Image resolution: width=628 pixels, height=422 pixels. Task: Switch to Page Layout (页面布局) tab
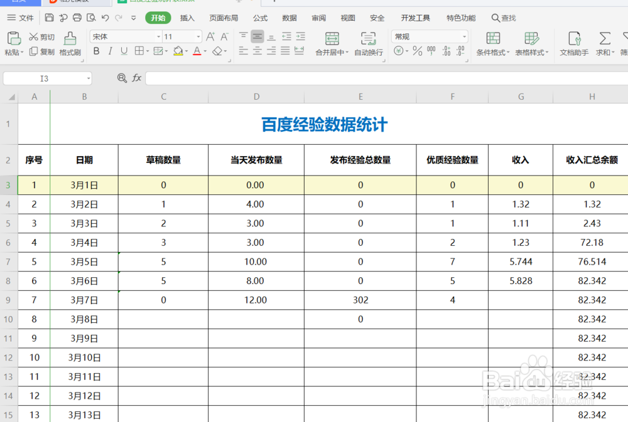click(224, 18)
